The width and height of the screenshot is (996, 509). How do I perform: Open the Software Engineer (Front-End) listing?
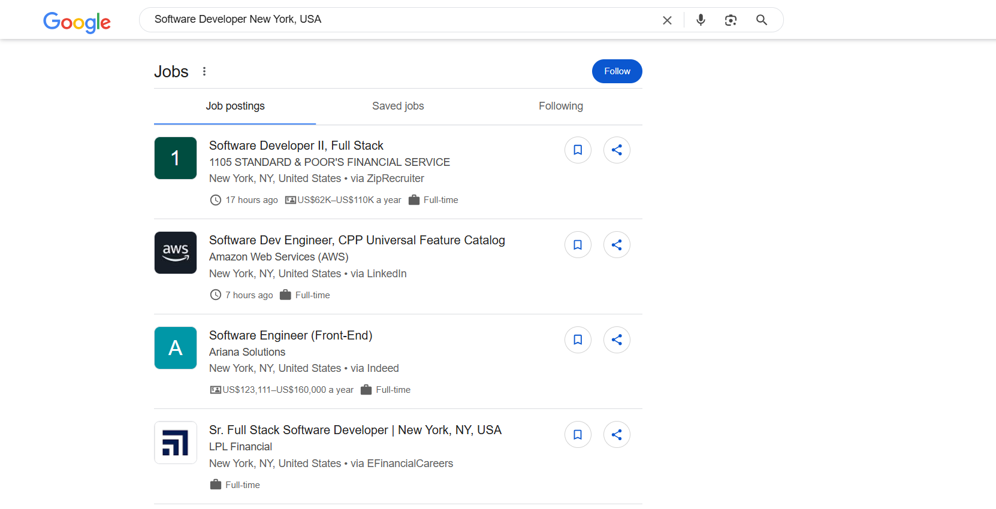pos(291,335)
